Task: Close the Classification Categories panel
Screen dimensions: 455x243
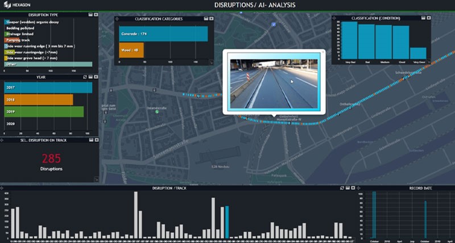Action: coord(211,19)
